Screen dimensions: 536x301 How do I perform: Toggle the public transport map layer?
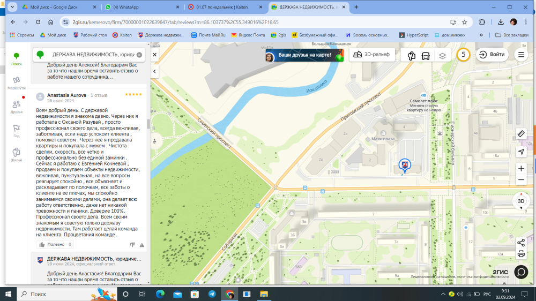426,55
